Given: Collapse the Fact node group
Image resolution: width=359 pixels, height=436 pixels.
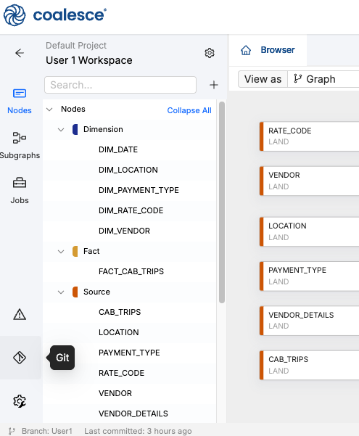Looking at the screenshot, I should [x=61, y=251].
